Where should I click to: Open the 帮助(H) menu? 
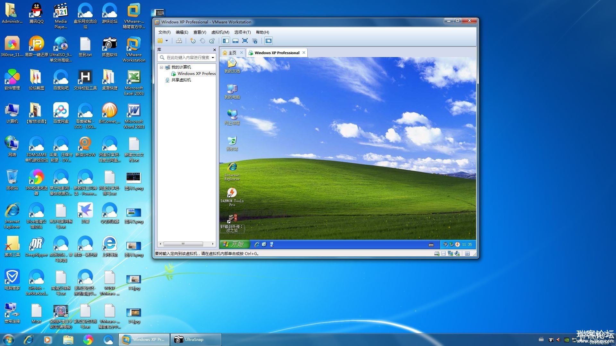[262, 32]
